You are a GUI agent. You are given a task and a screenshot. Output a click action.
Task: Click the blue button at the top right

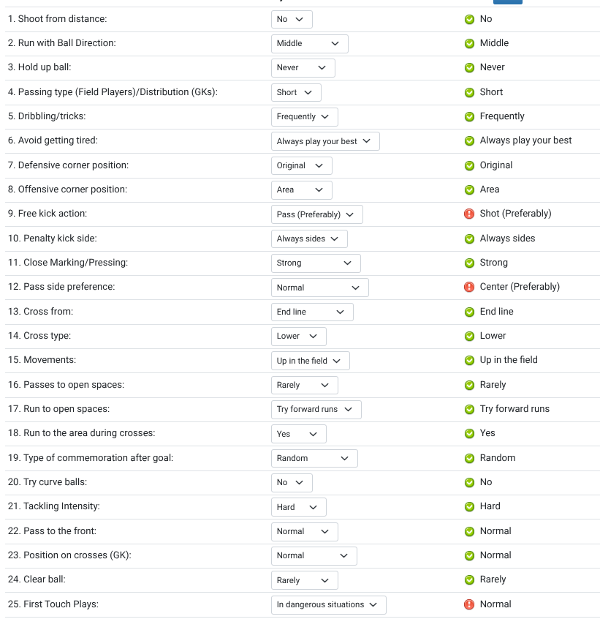click(x=508, y=2)
